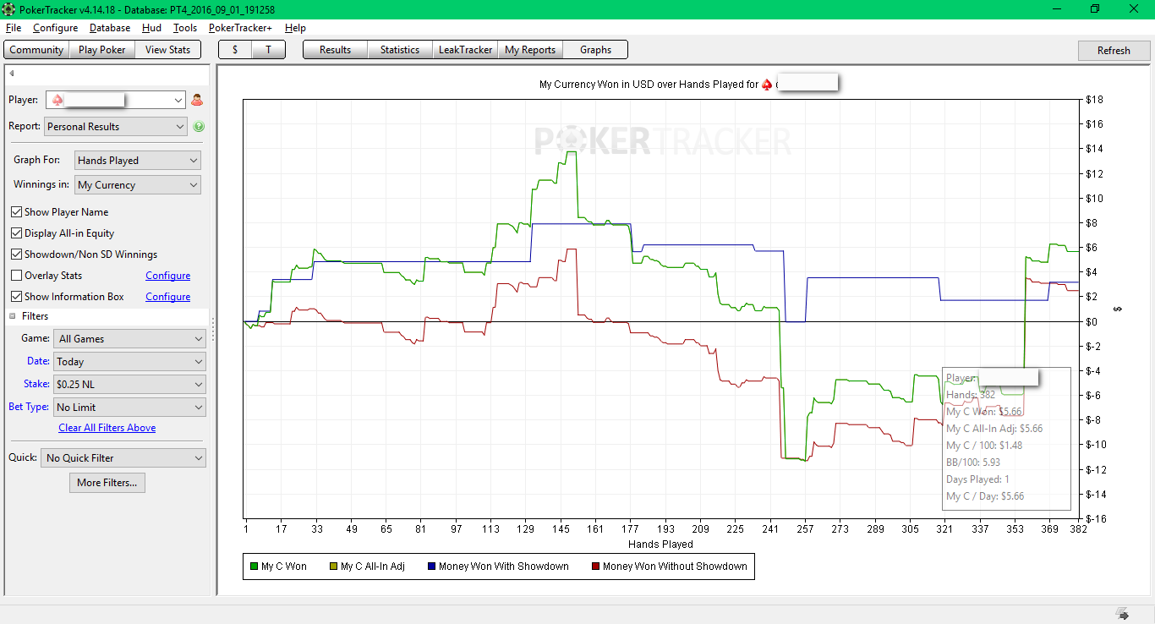
Task: Click the Bet Type filter label link
Action: tap(29, 407)
